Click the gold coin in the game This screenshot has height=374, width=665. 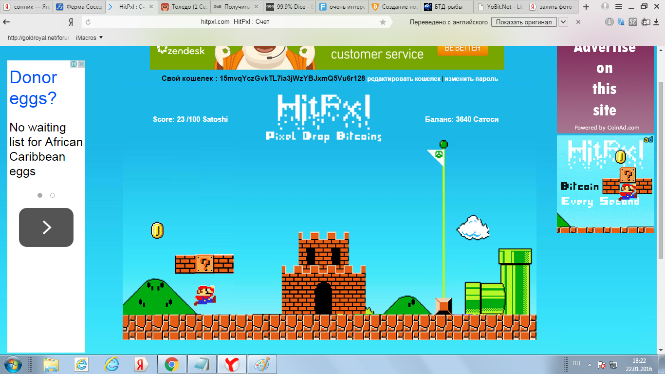pos(157,230)
